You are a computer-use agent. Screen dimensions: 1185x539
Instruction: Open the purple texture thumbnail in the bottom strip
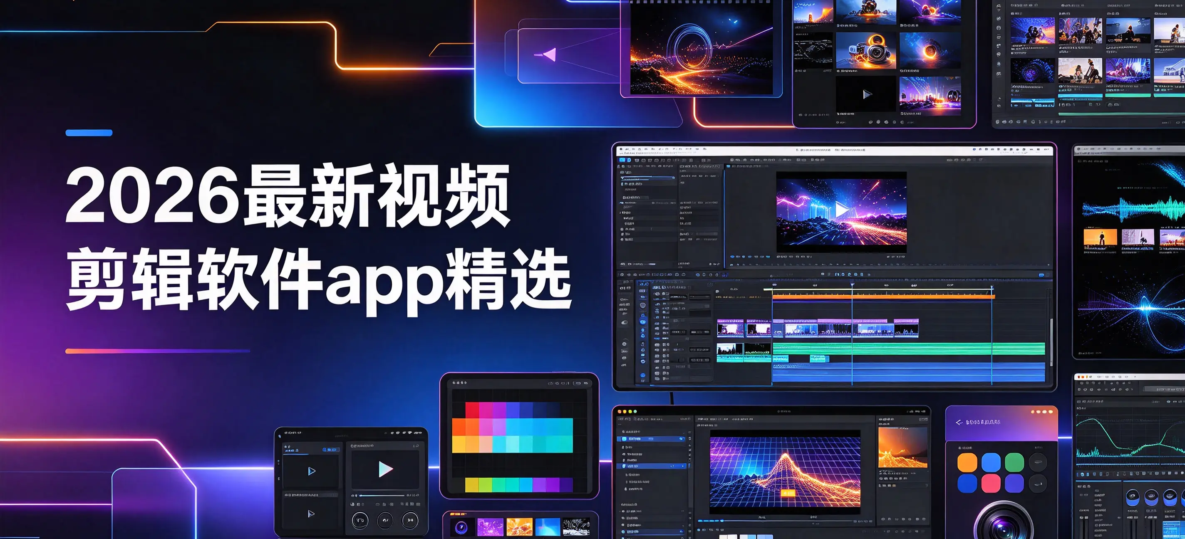490,527
